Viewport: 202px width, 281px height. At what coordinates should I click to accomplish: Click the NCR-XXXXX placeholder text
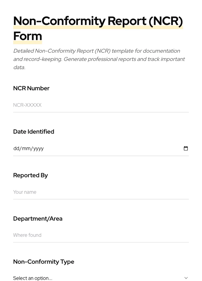(x=27, y=105)
